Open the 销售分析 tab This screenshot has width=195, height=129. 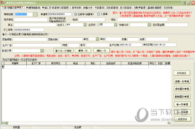pyautogui.click(x=88, y=8)
